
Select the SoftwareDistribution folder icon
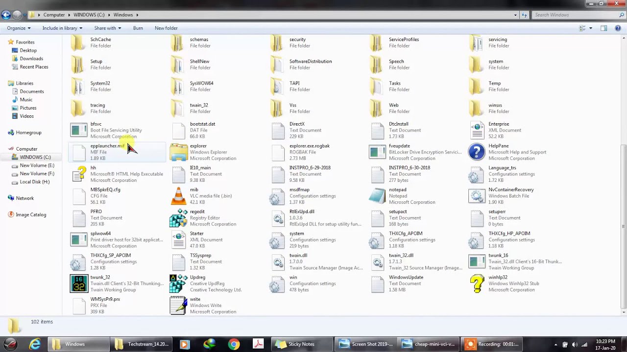(277, 65)
